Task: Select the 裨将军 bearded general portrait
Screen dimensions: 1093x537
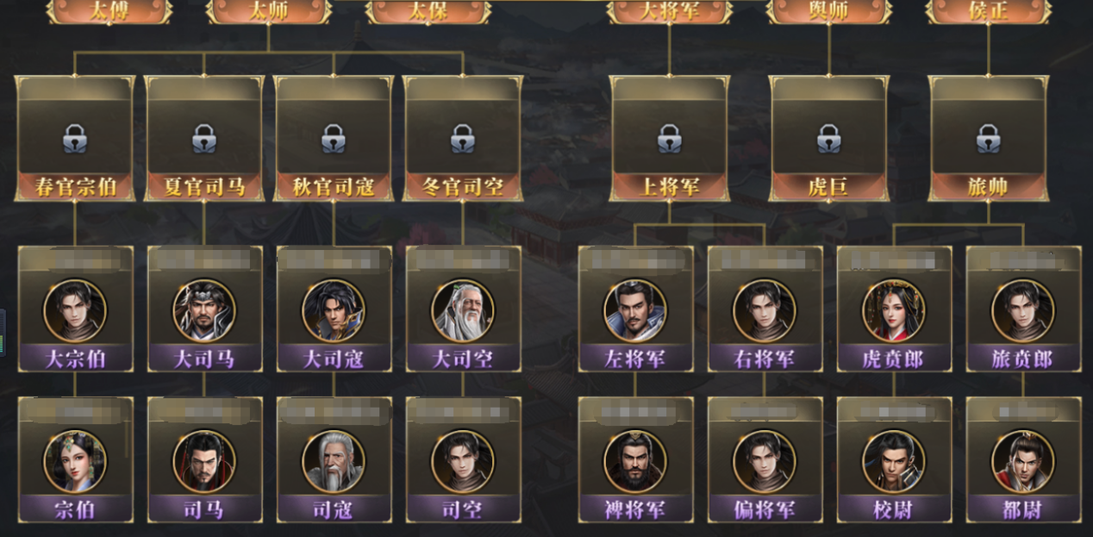Action: point(635,461)
